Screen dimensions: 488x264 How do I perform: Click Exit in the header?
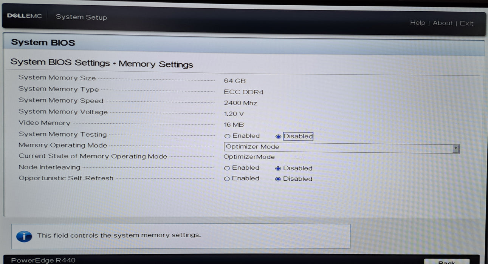pos(467,23)
